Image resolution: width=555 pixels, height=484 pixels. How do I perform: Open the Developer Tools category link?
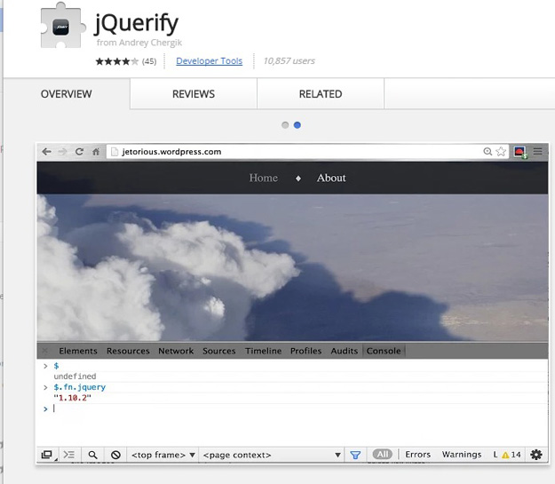coord(210,61)
